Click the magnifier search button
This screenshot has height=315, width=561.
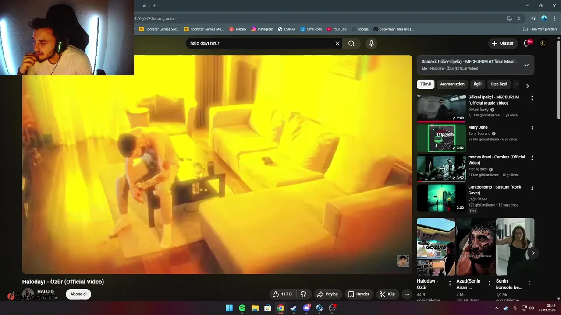352,43
